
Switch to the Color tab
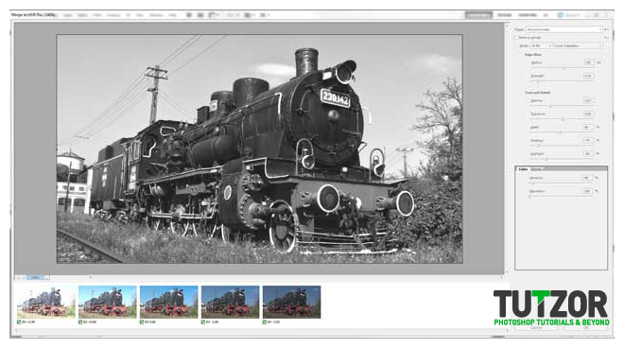pyautogui.click(x=523, y=169)
